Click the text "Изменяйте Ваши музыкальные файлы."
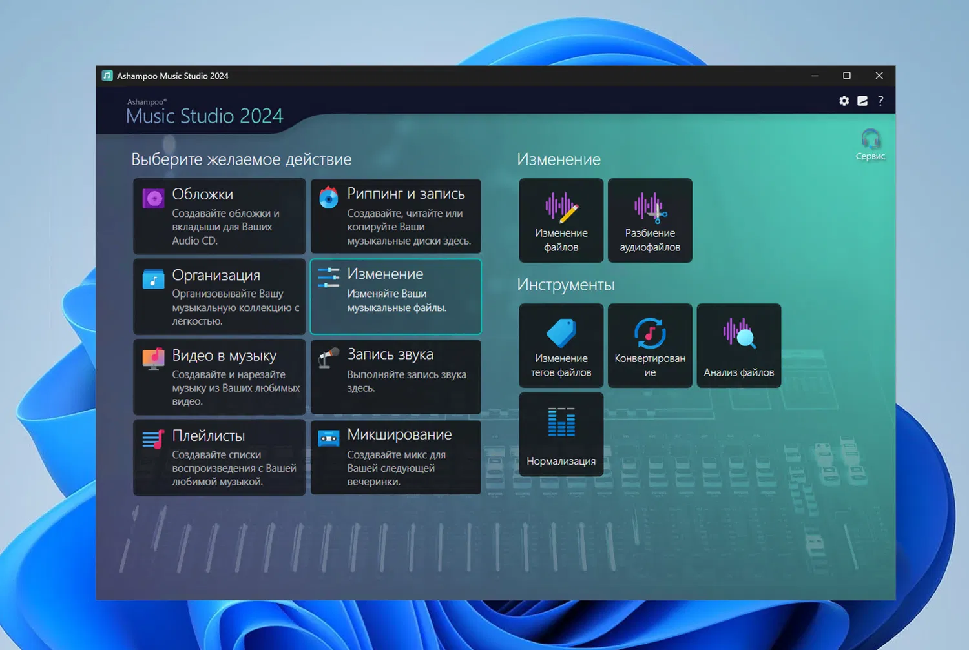Screen dimensions: 969x650 pyautogui.click(x=397, y=301)
